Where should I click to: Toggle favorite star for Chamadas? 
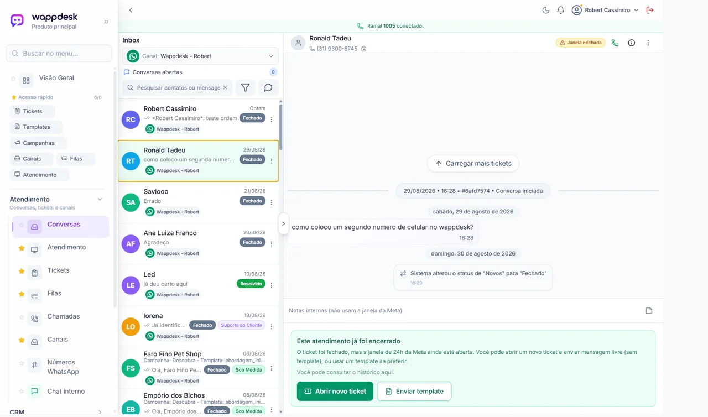coord(22,317)
